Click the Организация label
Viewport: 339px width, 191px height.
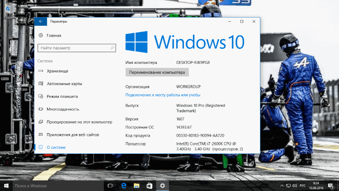[137, 86]
